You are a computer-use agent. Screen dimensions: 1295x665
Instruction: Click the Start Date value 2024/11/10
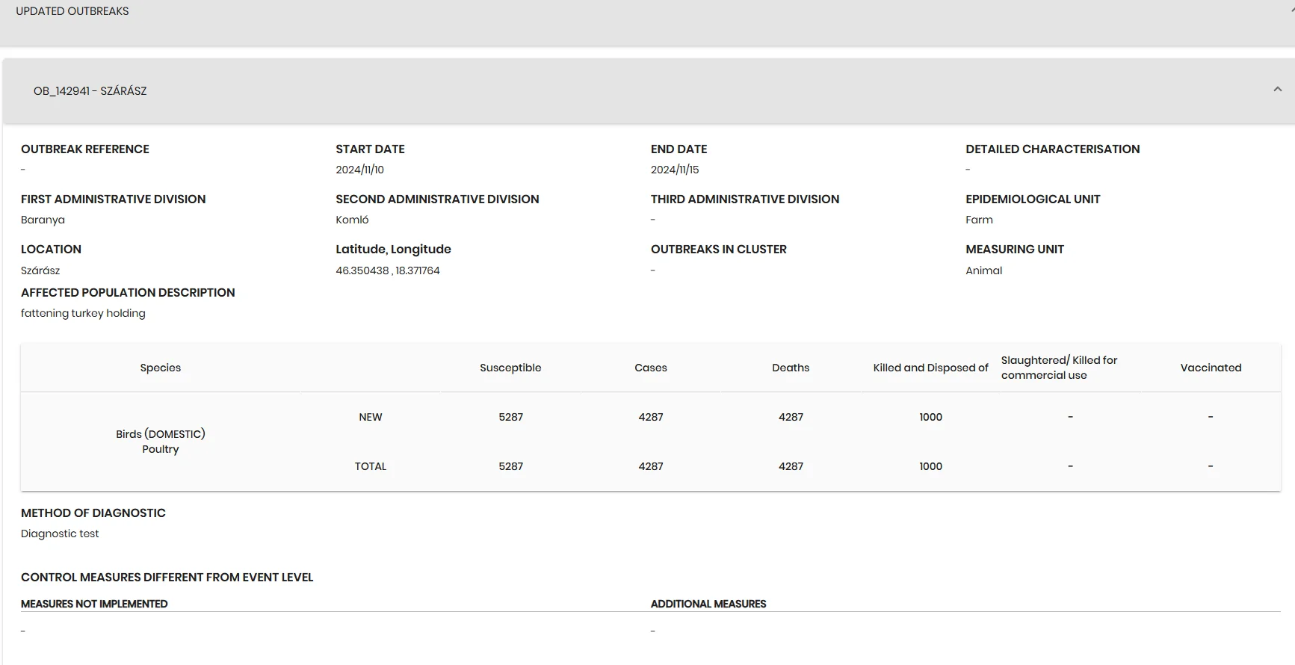359,170
